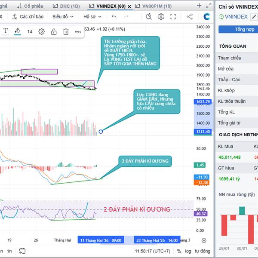258x258 pixels.
Task: Toggle percent scale button
Action: 179,251
